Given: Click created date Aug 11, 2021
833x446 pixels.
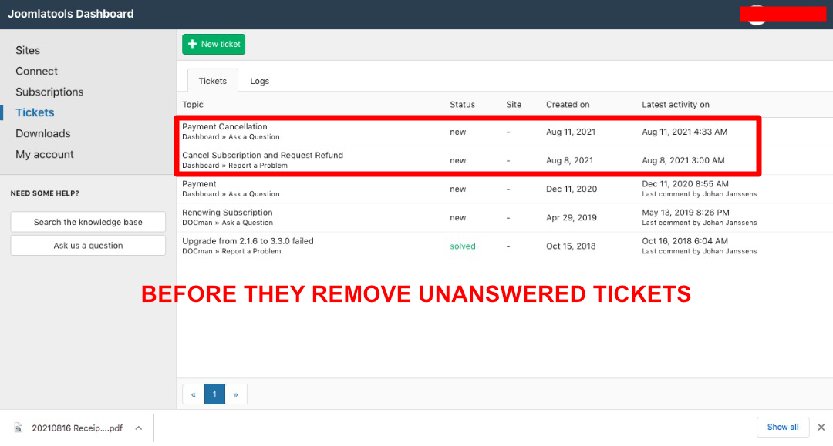Looking at the screenshot, I should 571,132.
